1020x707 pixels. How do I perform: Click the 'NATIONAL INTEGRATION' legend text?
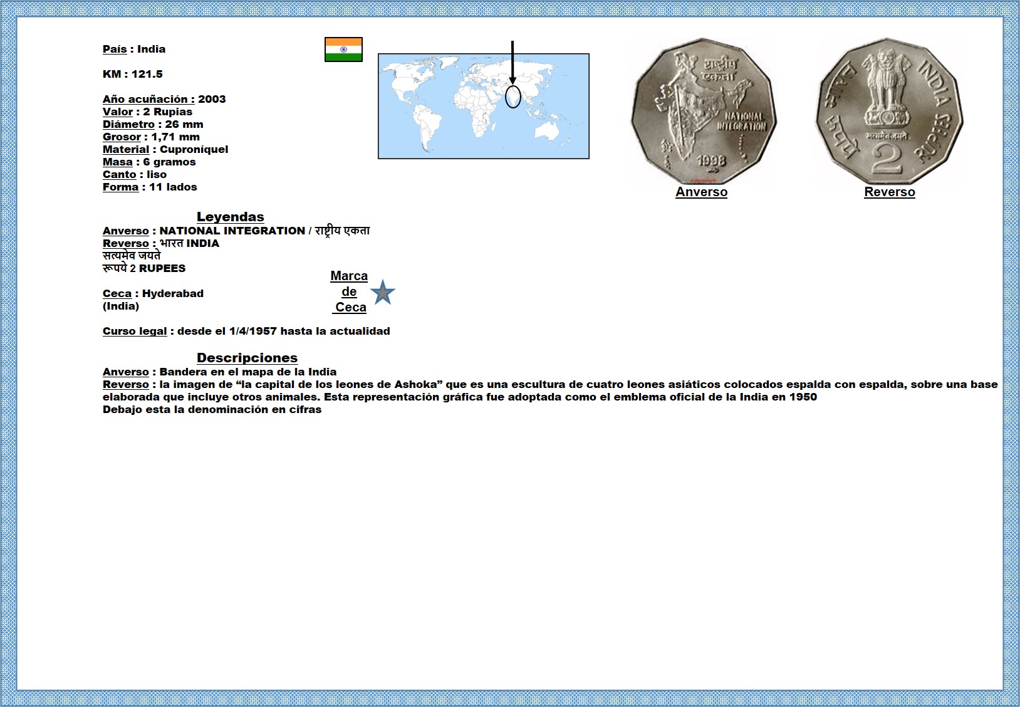(x=232, y=231)
